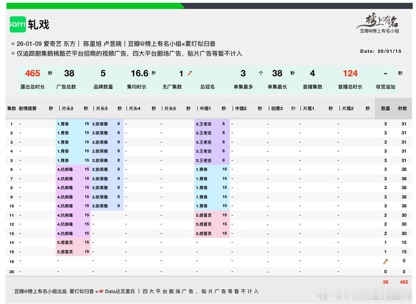
Task: Click episode number 28 in last row
Action: point(12,272)
